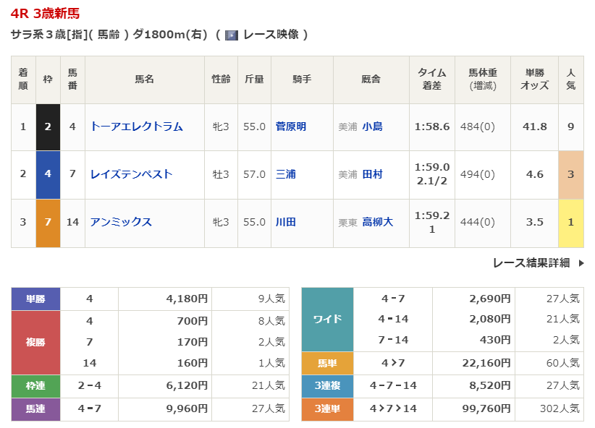
Task: Click jockey 川田 link
Action: tap(286, 222)
